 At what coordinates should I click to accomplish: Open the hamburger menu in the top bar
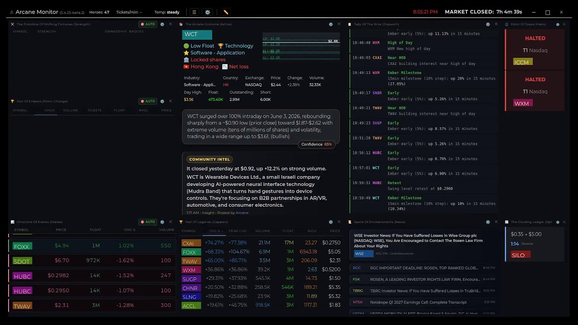point(194,12)
